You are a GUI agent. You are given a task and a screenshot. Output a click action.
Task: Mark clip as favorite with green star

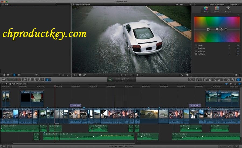10,80
